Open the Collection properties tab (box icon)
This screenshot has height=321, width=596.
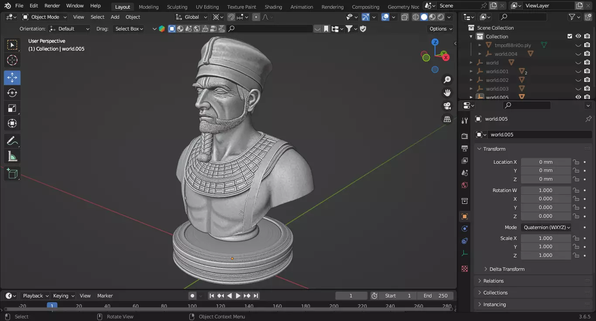(x=465, y=201)
